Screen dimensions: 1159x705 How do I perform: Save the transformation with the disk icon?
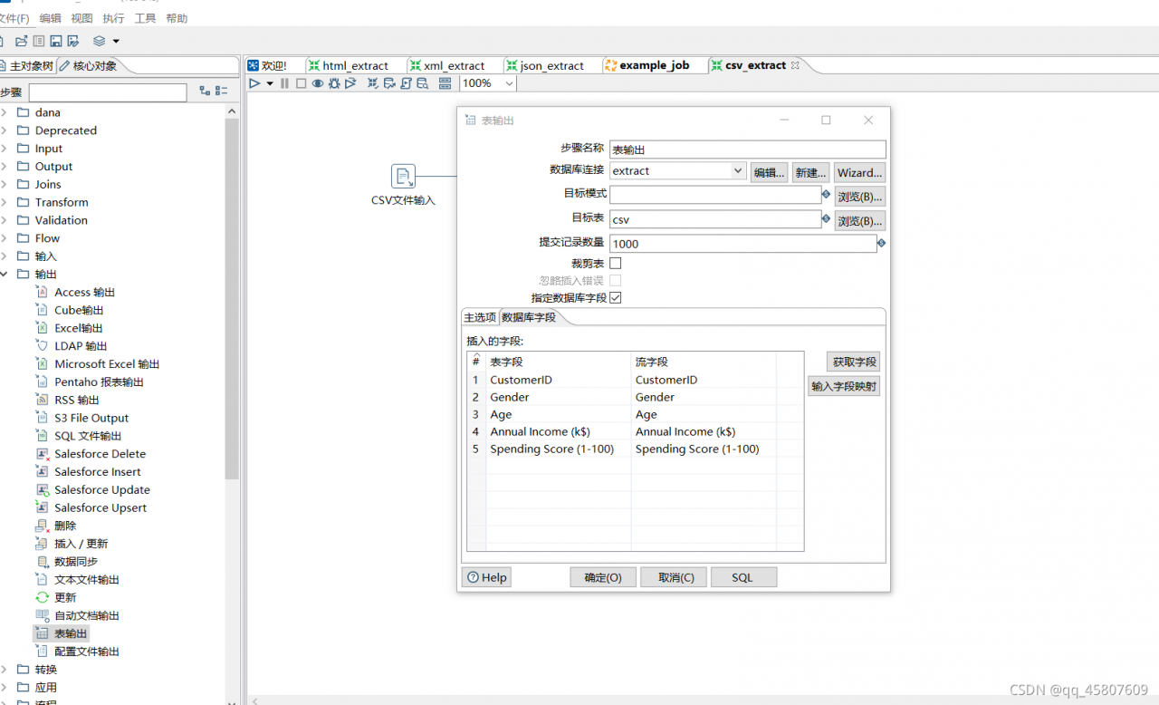(x=56, y=41)
